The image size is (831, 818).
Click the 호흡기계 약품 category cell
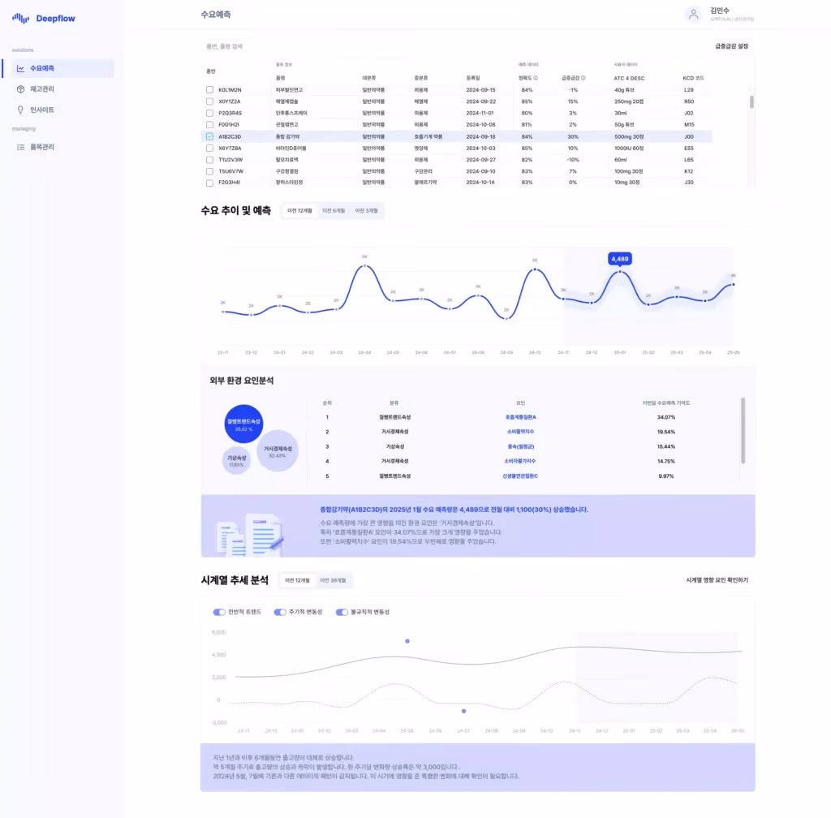(x=428, y=136)
